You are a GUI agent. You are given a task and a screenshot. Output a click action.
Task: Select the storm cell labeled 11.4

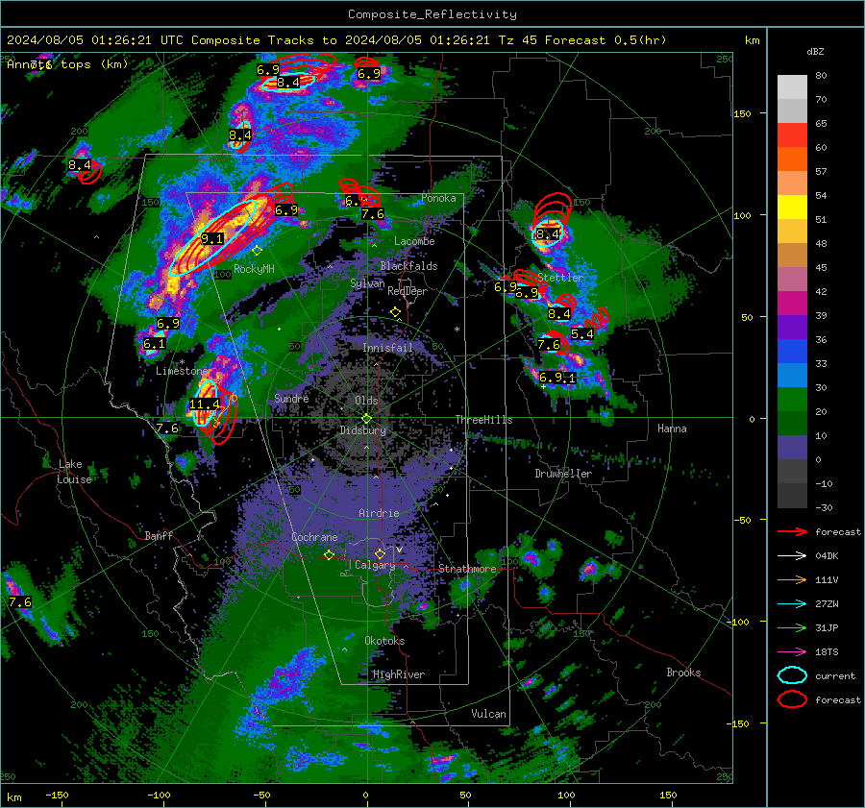(205, 404)
